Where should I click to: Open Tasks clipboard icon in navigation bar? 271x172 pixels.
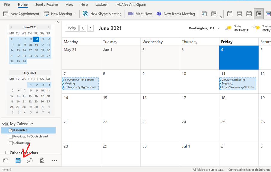click(x=42, y=160)
